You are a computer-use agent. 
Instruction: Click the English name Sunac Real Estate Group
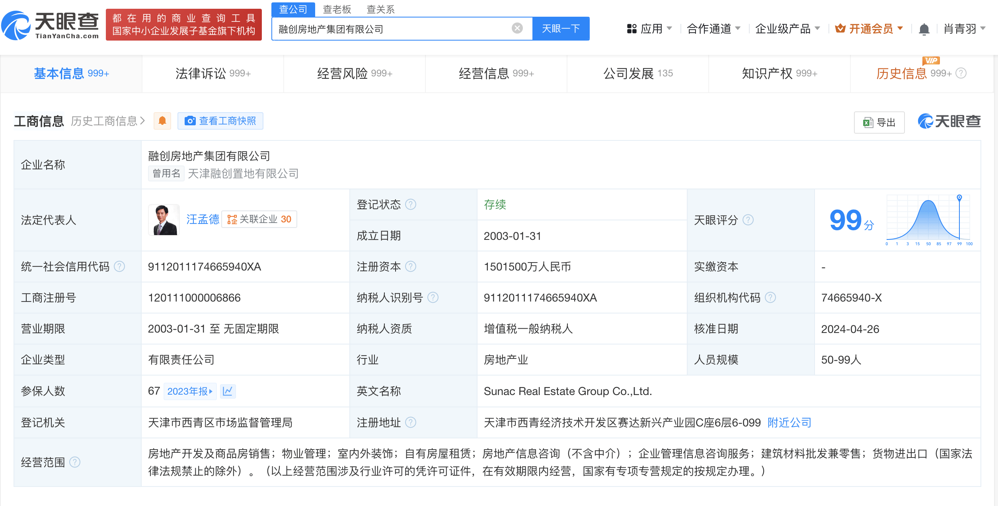pos(568,391)
